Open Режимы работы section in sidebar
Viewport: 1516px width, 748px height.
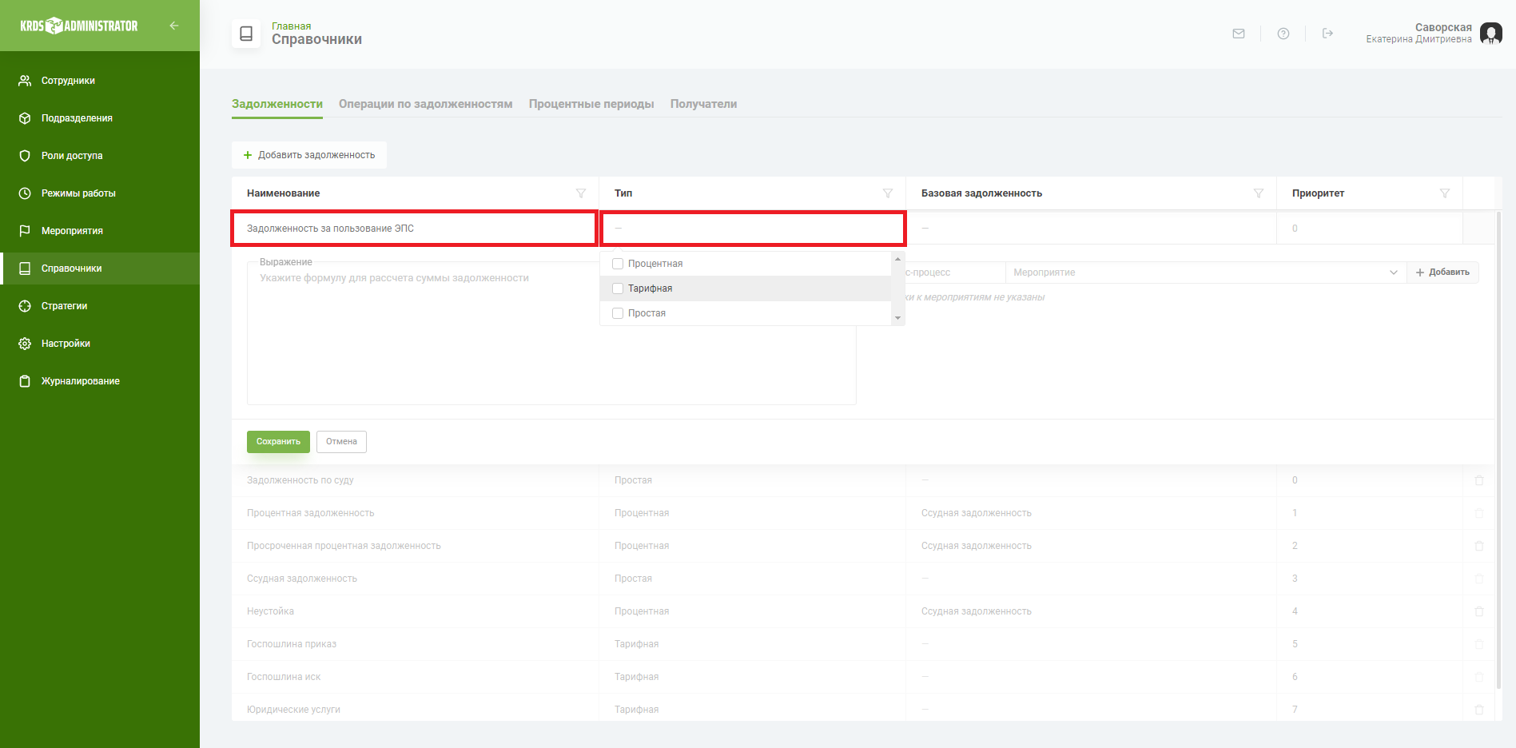[78, 193]
